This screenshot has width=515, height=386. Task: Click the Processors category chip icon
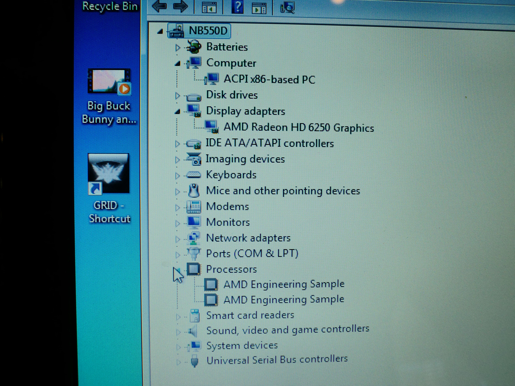point(194,269)
